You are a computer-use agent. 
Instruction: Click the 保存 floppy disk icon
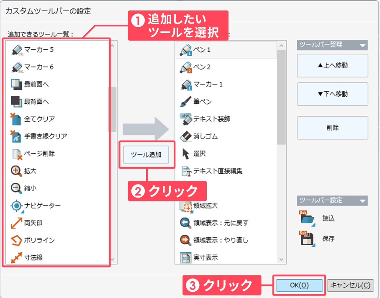click(307, 239)
